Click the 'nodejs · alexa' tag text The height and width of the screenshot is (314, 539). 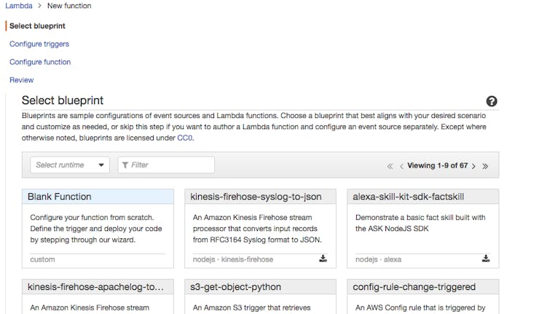tap(378, 259)
